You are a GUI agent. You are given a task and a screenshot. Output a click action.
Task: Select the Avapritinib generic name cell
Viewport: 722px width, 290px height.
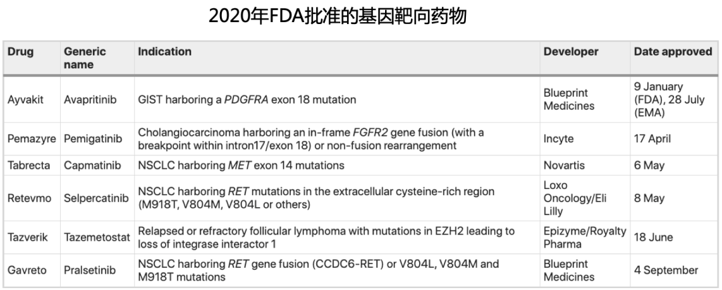pyautogui.click(x=90, y=100)
